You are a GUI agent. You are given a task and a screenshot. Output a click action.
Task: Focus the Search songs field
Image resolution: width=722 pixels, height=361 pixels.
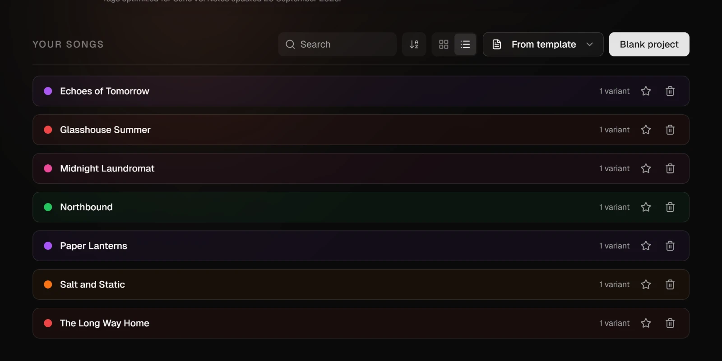337,44
